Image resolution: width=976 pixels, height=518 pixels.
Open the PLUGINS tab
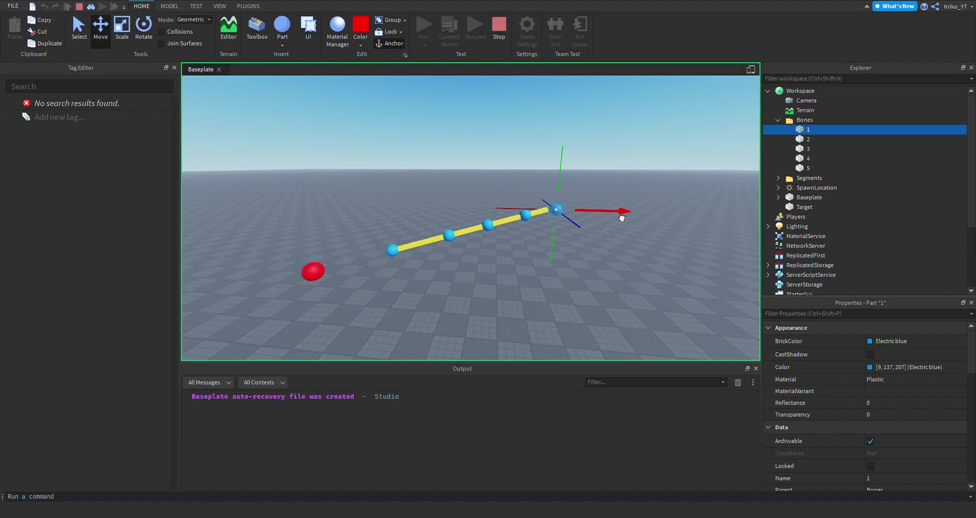pyautogui.click(x=248, y=6)
